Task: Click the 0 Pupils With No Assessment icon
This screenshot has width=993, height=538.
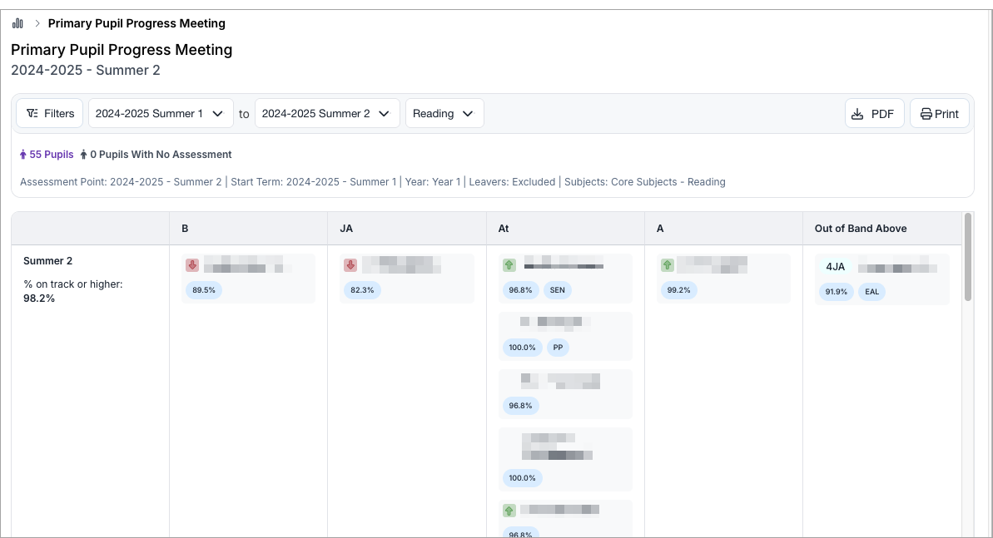Action: click(x=83, y=155)
